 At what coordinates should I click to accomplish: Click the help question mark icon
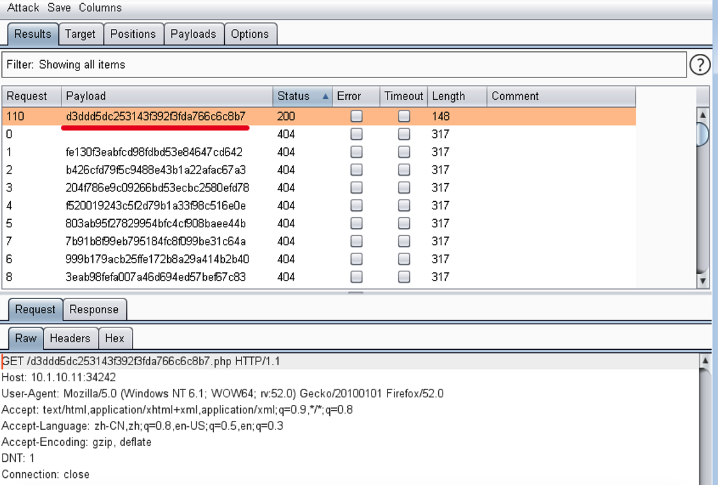point(700,64)
